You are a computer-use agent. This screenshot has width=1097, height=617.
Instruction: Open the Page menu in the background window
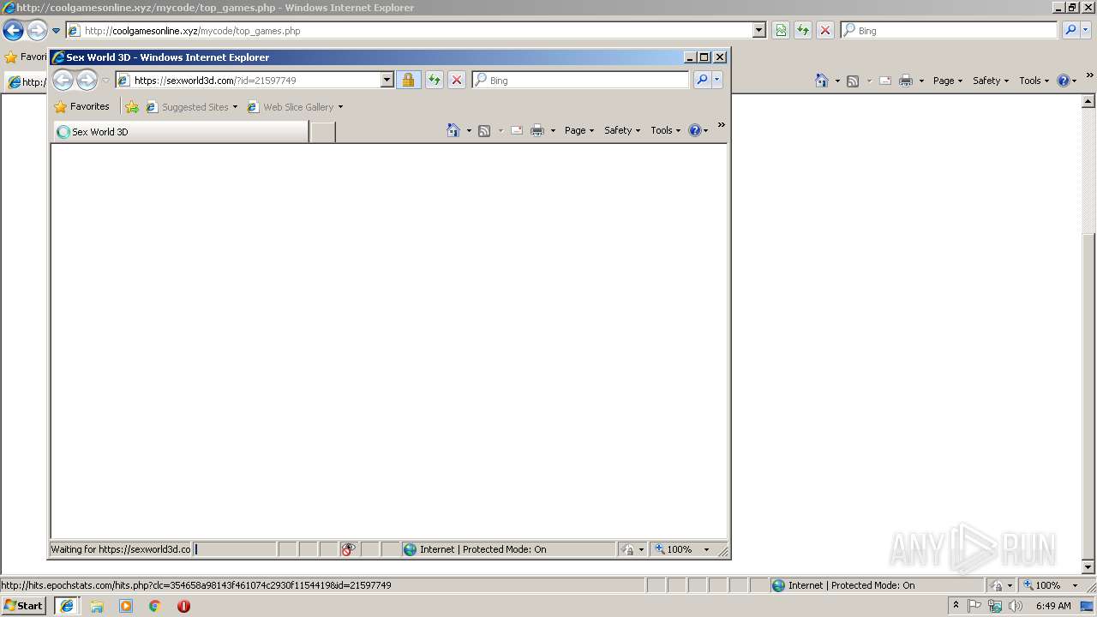[x=948, y=81]
